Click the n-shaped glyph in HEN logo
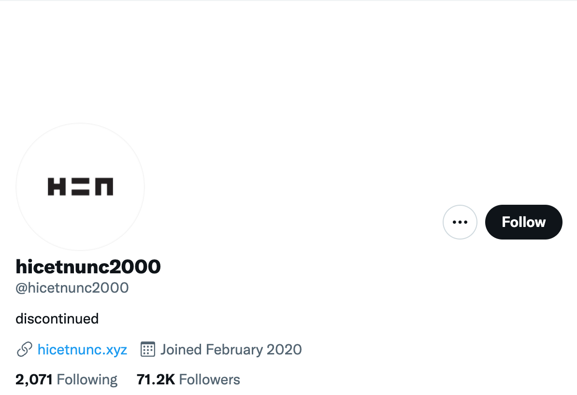 104,186
